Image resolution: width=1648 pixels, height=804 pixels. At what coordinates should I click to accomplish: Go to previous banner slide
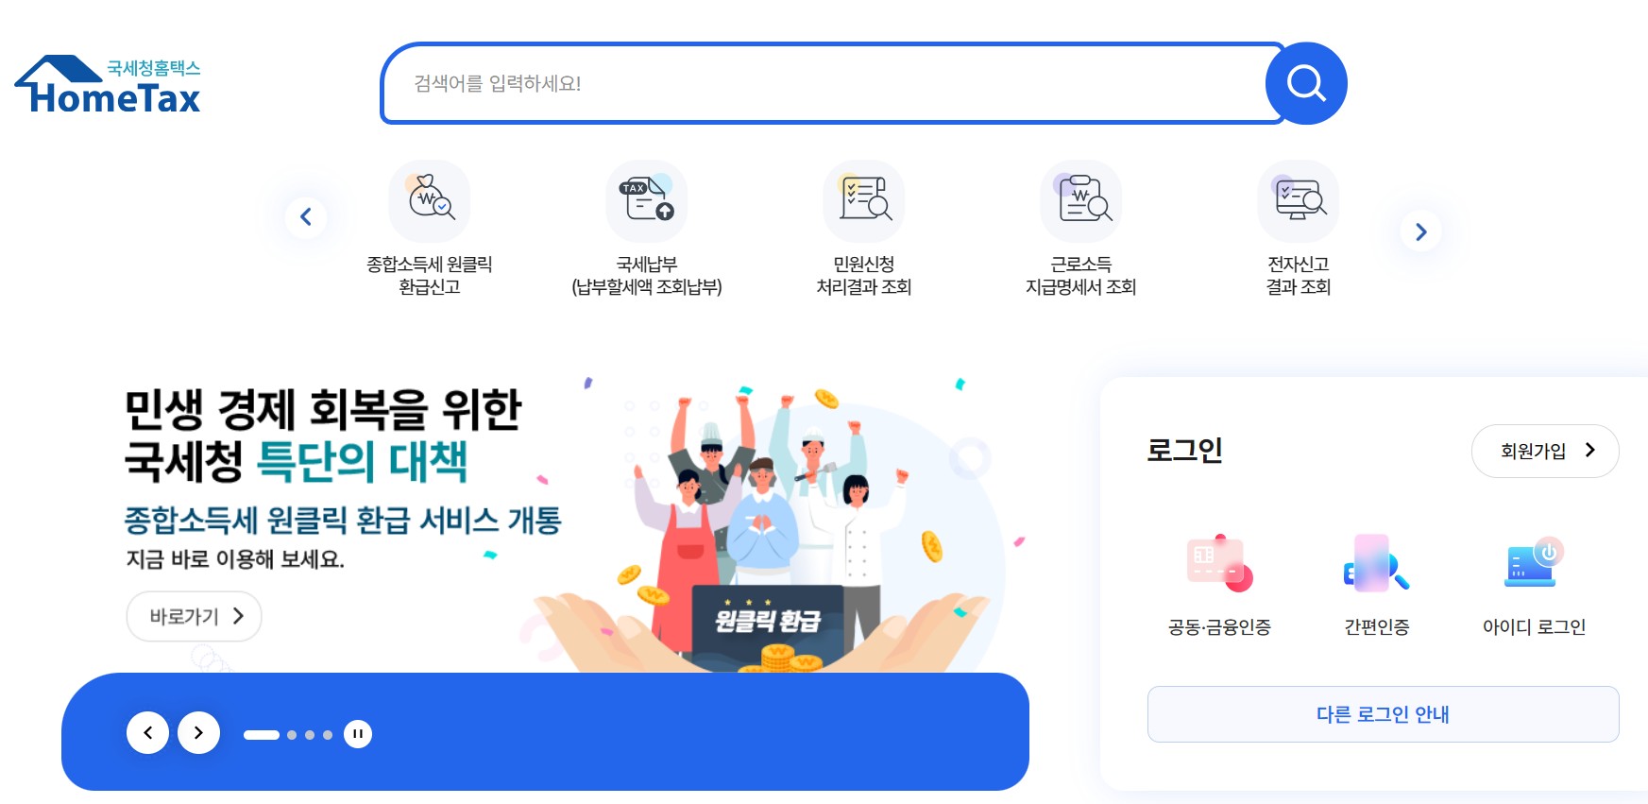(x=148, y=732)
